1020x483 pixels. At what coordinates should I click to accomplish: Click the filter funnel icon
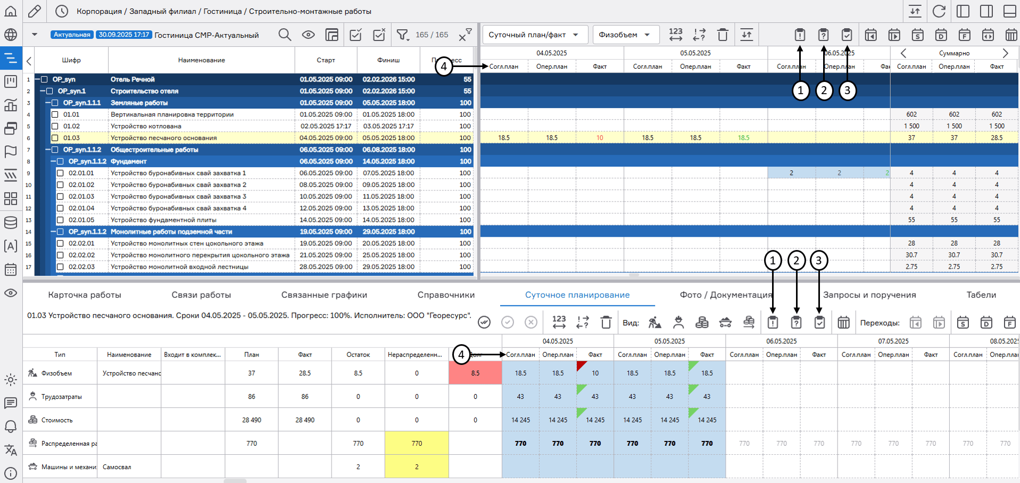[x=402, y=35]
